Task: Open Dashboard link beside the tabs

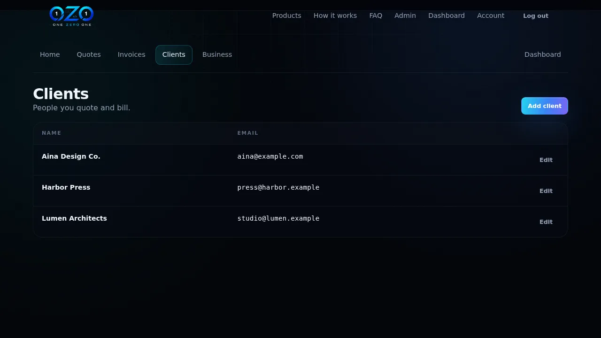Action: (543, 54)
